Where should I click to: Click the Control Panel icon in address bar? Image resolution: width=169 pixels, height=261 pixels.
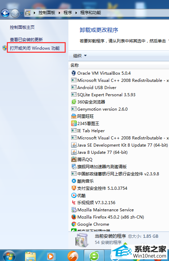coord(28,13)
